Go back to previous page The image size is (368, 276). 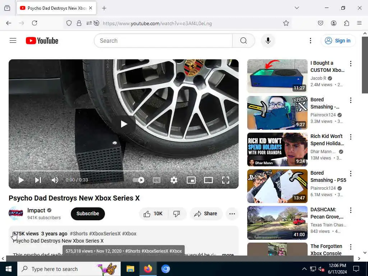[9, 23]
